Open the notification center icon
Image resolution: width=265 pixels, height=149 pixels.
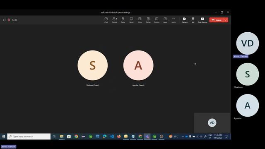pos(226,137)
